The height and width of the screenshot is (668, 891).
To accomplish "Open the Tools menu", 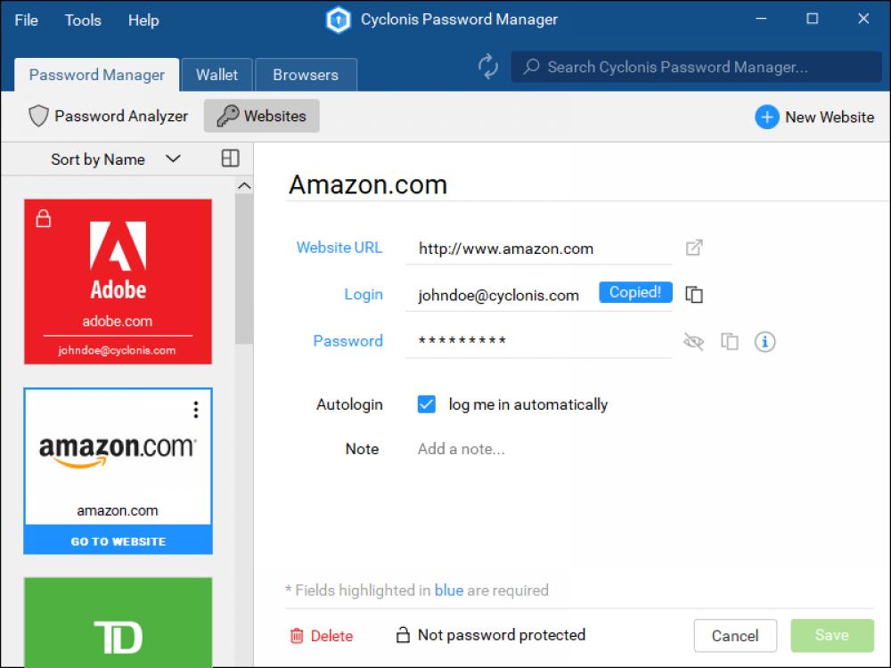I will point(82,20).
